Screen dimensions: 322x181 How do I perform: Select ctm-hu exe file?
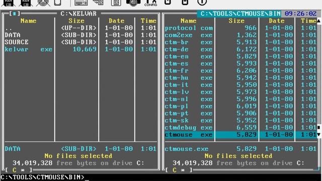(240, 78)
